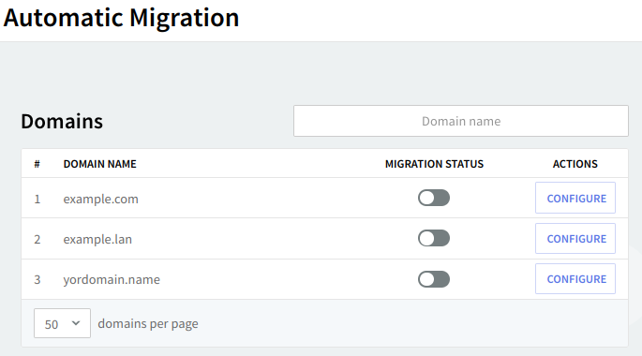642x356 pixels.
Task: Focus the Domain name search field
Action: pos(461,121)
